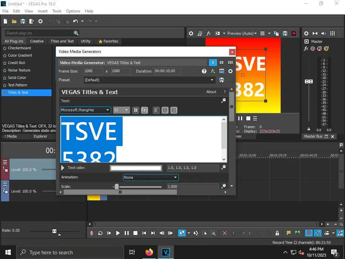Align text left

156,110
